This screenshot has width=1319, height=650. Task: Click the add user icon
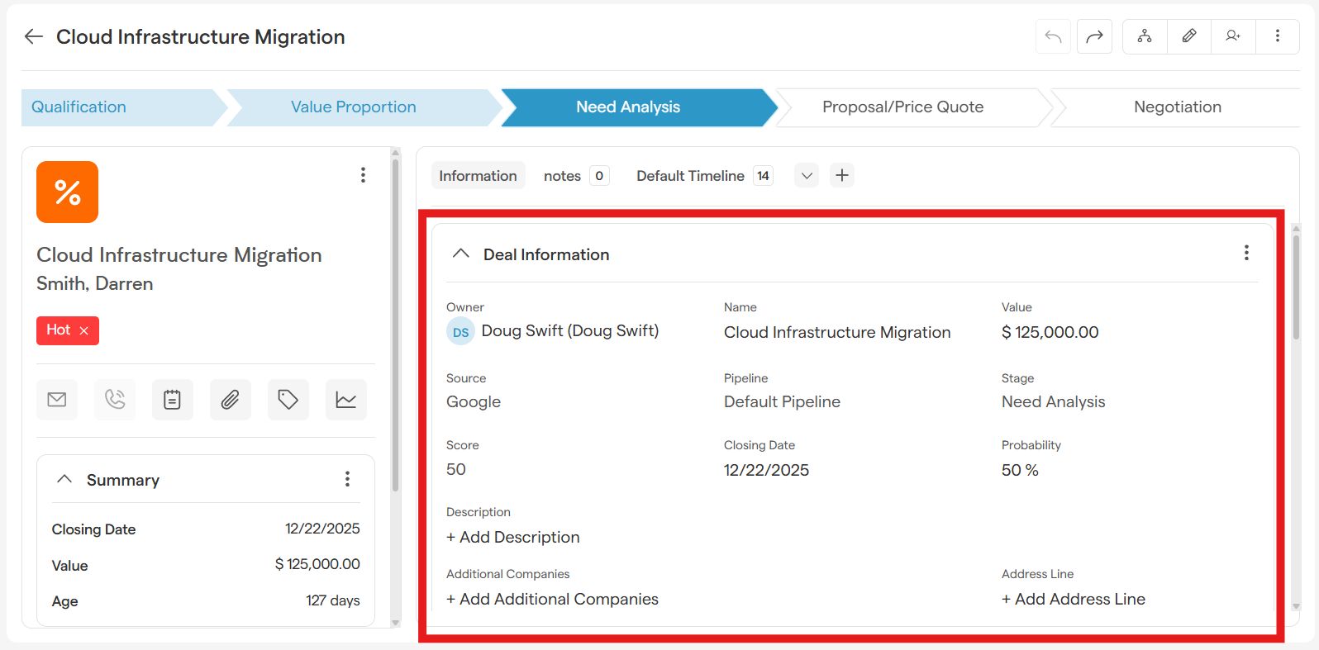[1233, 36]
